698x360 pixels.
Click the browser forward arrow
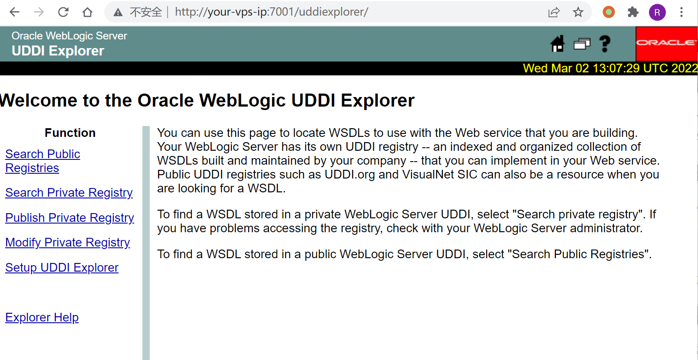(39, 12)
